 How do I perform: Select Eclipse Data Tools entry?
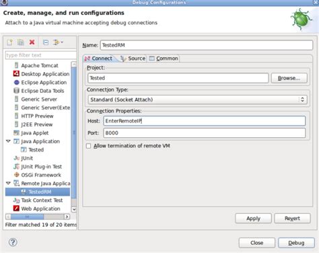pyautogui.click(x=42, y=91)
